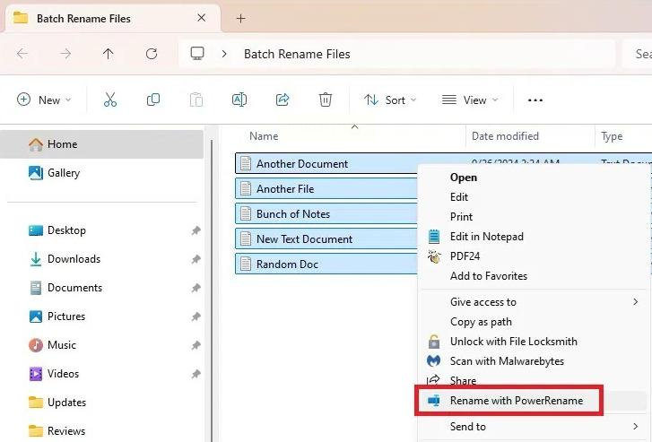This screenshot has width=652, height=442.
Task: Click the Cut scissors icon
Action: point(110,100)
